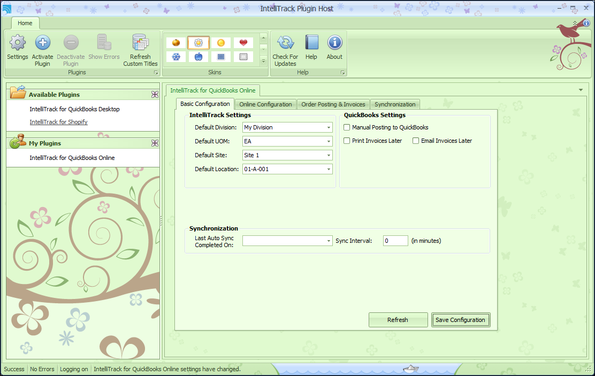Image resolution: width=595 pixels, height=376 pixels.
Task: Click the application logo icon in title bar
Action: point(6,9)
